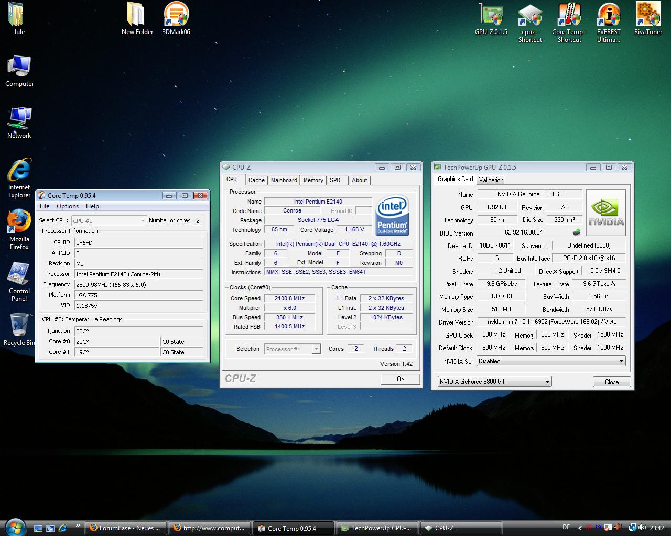Open Processor #1 selection dropdown

tap(293, 349)
